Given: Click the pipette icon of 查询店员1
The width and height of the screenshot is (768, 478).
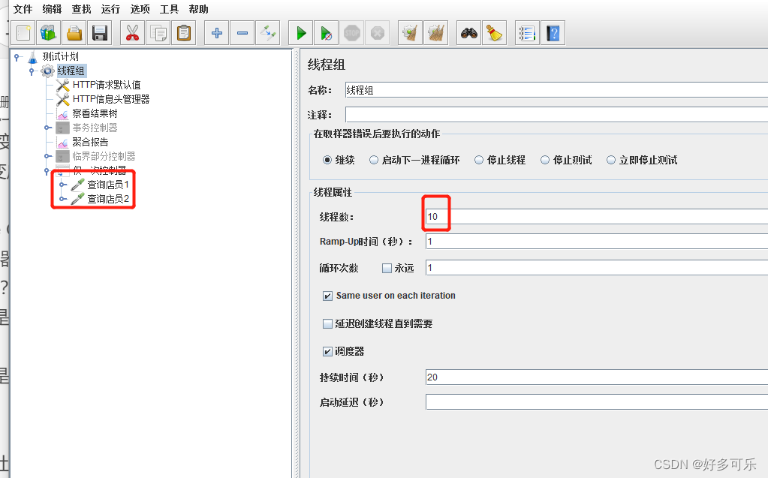Looking at the screenshot, I should click(x=78, y=185).
